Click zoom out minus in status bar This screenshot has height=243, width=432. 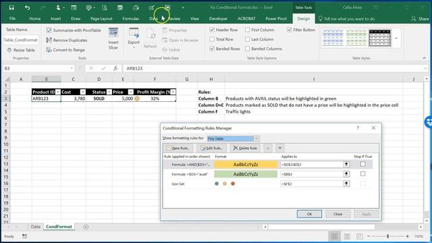(x=369, y=236)
